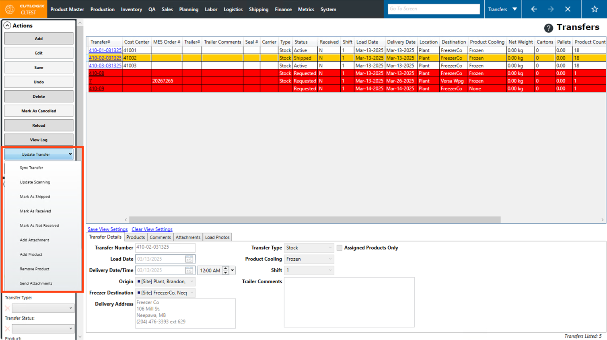Expand the Update Transfer dropdown button
The image size is (607, 340).
coord(39,154)
